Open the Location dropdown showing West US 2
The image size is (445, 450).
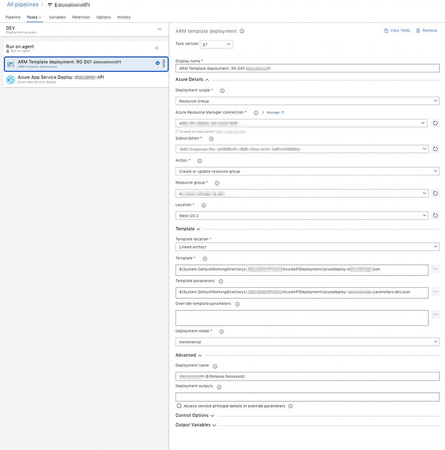[x=301, y=215]
